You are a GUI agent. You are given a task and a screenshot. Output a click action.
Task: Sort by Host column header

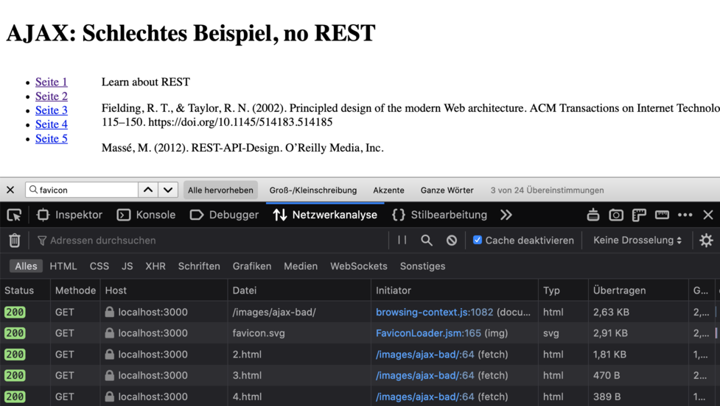coord(164,290)
